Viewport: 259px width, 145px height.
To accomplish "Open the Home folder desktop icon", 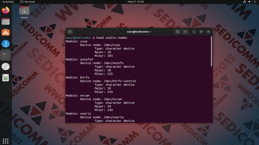I will [x=24, y=13].
